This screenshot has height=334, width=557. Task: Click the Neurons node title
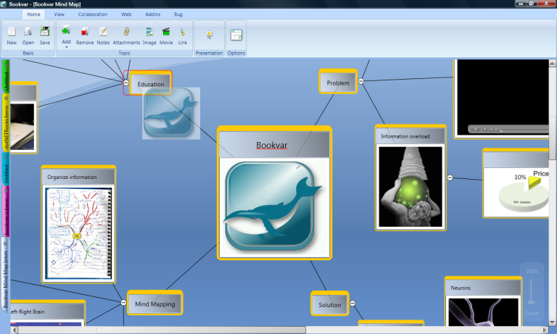[x=461, y=288]
